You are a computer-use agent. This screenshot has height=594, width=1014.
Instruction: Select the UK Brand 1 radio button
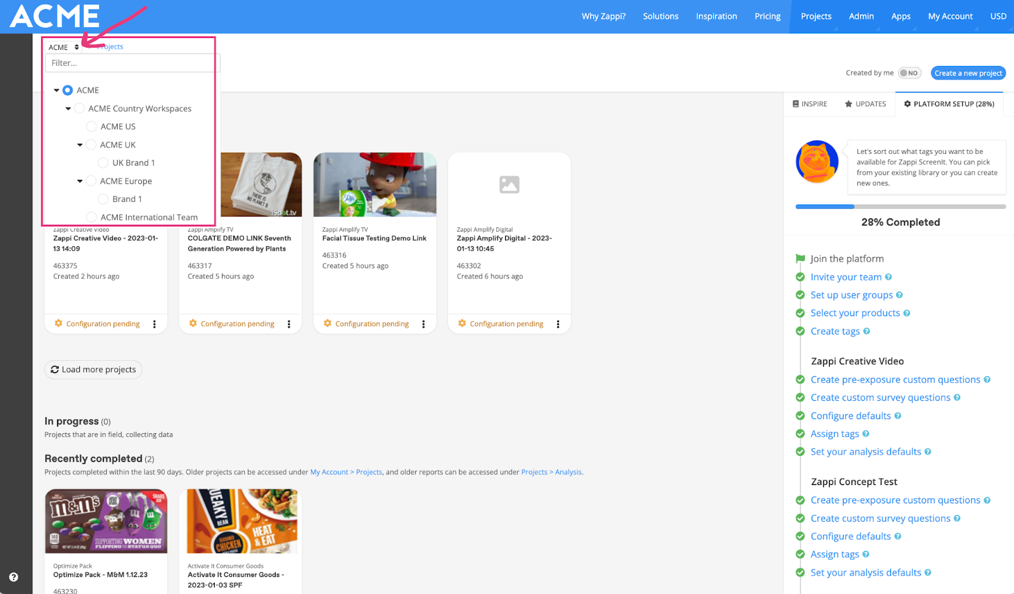pos(103,163)
